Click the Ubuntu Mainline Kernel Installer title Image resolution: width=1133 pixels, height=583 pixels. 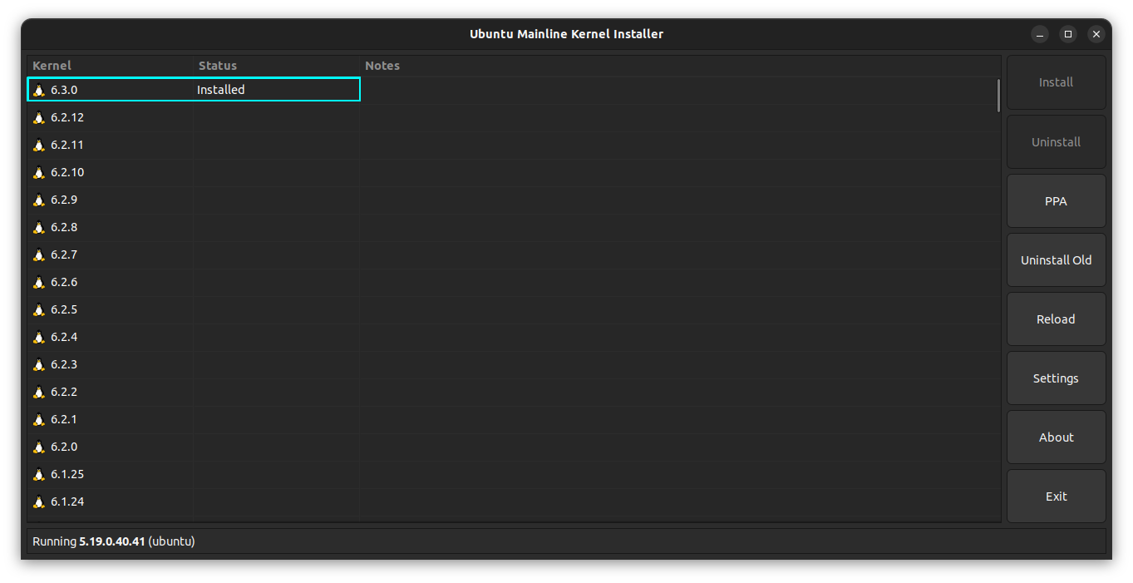click(566, 34)
